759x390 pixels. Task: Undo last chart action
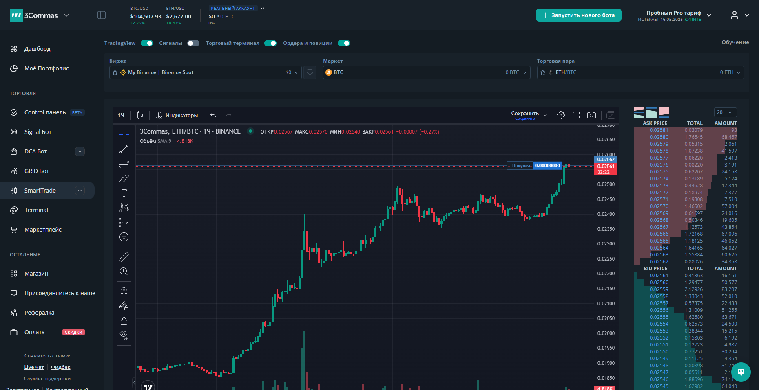point(213,115)
